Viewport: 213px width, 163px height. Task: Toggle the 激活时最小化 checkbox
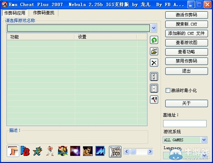click(168, 90)
